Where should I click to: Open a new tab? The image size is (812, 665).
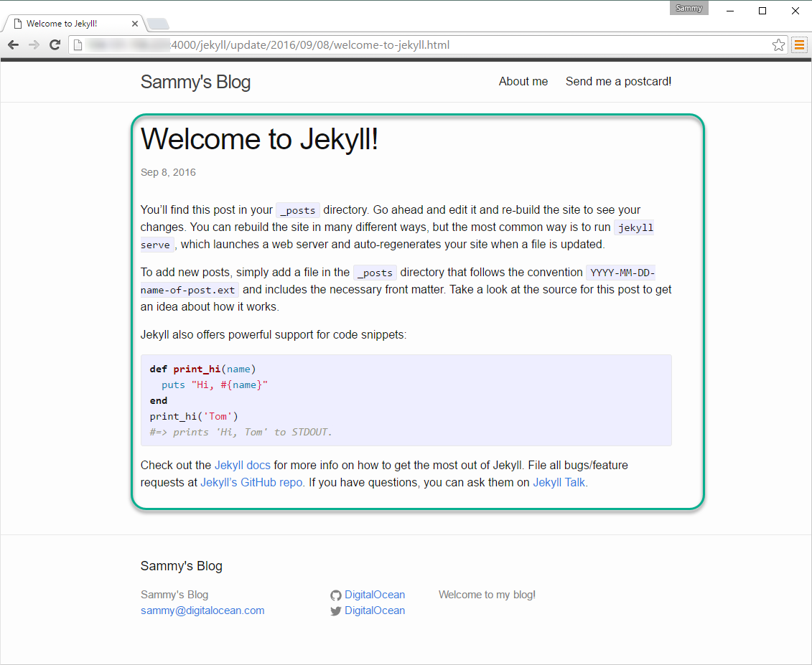tap(157, 24)
